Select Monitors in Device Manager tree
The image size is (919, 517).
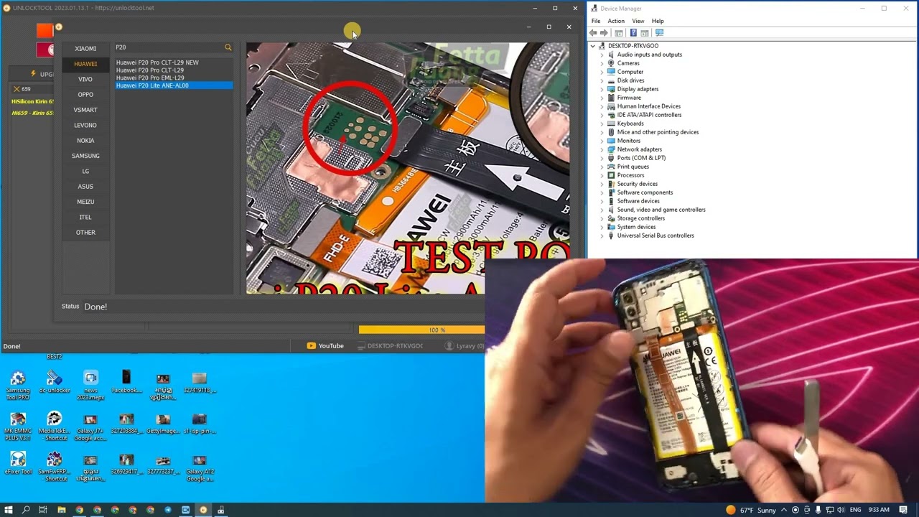point(628,141)
